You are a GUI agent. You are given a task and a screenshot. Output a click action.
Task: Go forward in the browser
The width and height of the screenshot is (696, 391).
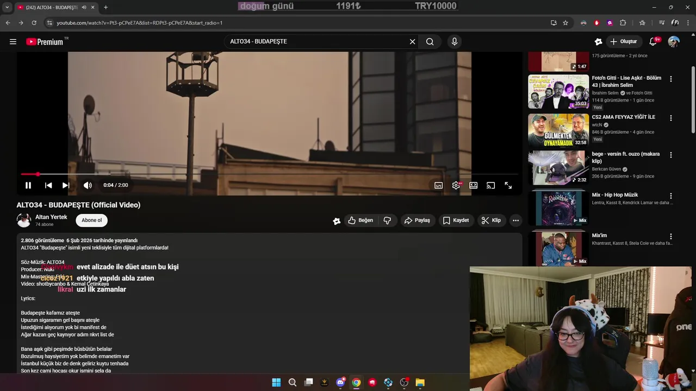[21, 23]
